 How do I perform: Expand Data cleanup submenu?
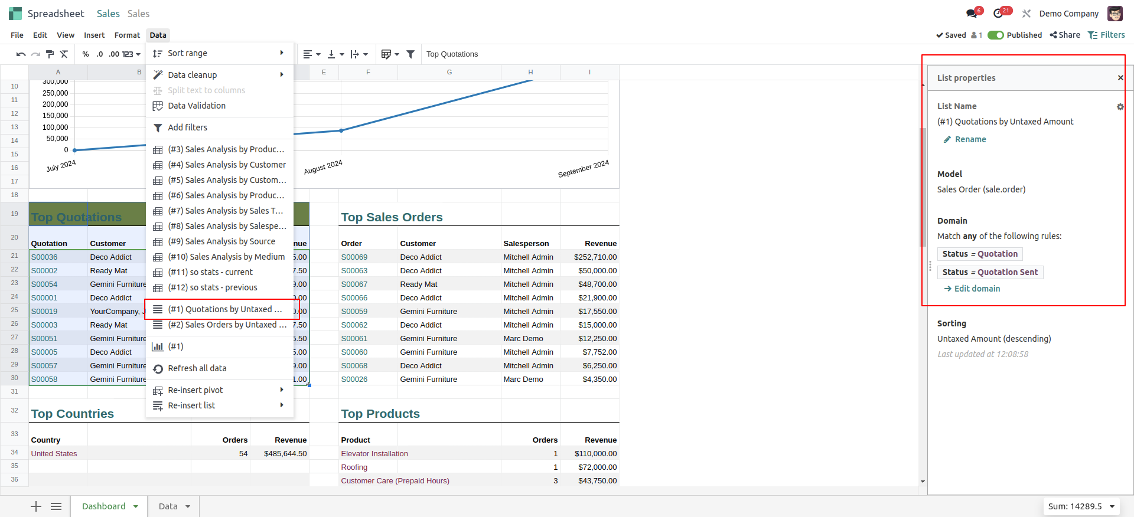[219, 75]
